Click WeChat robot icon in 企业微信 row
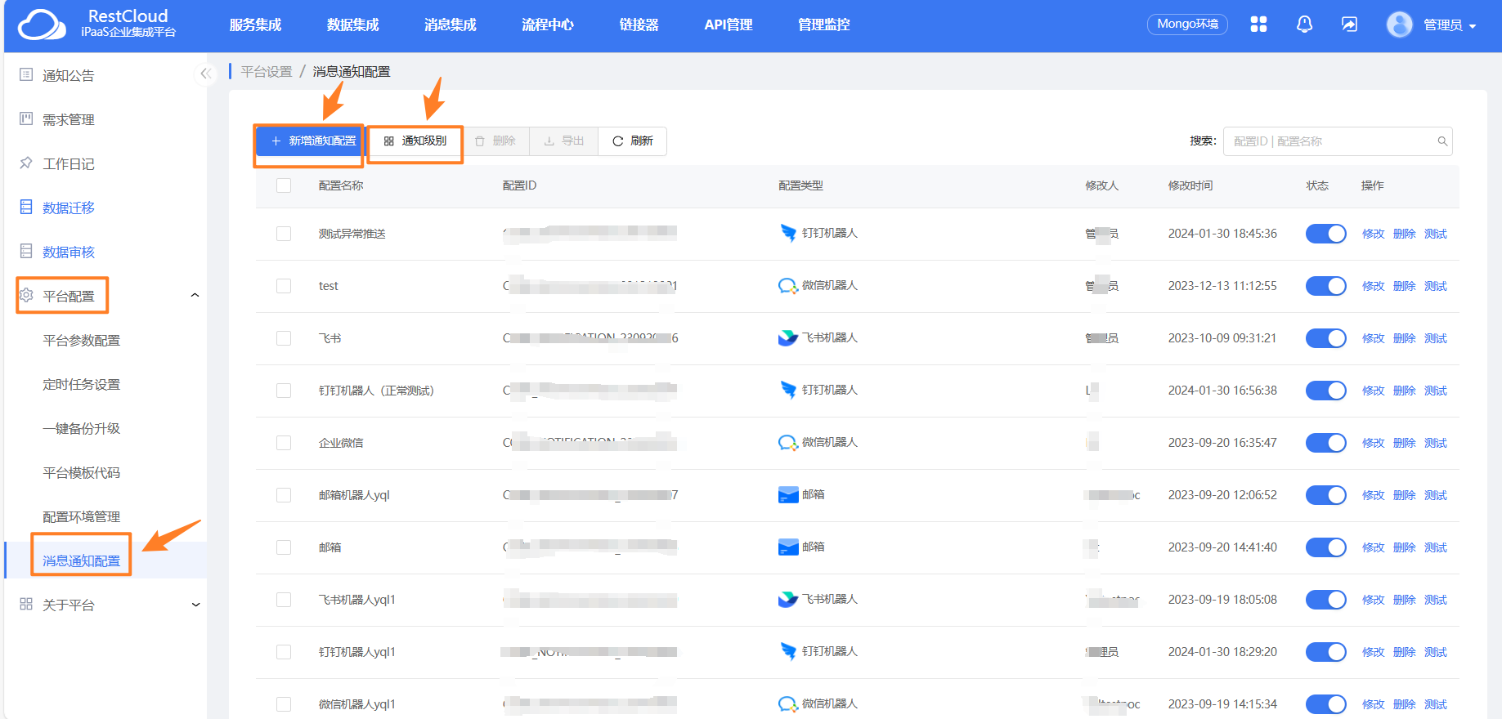This screenshot has width=1502, height=719. pos(788,443)
